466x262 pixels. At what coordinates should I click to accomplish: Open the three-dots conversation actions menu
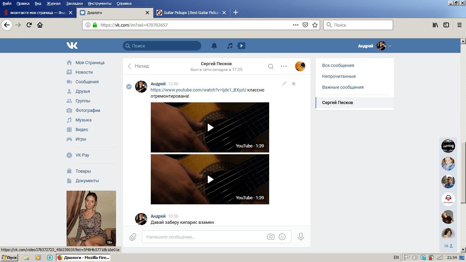283,67
